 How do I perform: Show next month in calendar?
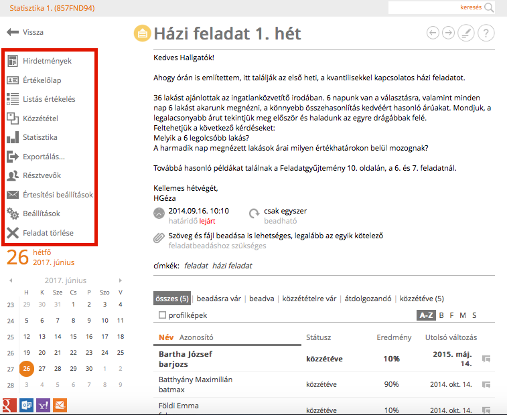tap(121, 280)
